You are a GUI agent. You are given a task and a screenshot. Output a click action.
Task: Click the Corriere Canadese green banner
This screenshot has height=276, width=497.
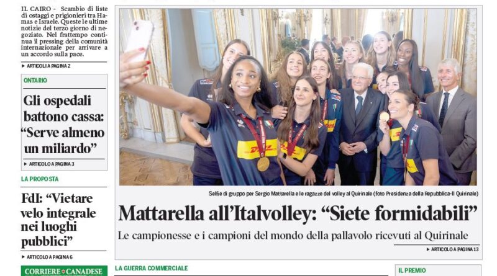point(64,271)
